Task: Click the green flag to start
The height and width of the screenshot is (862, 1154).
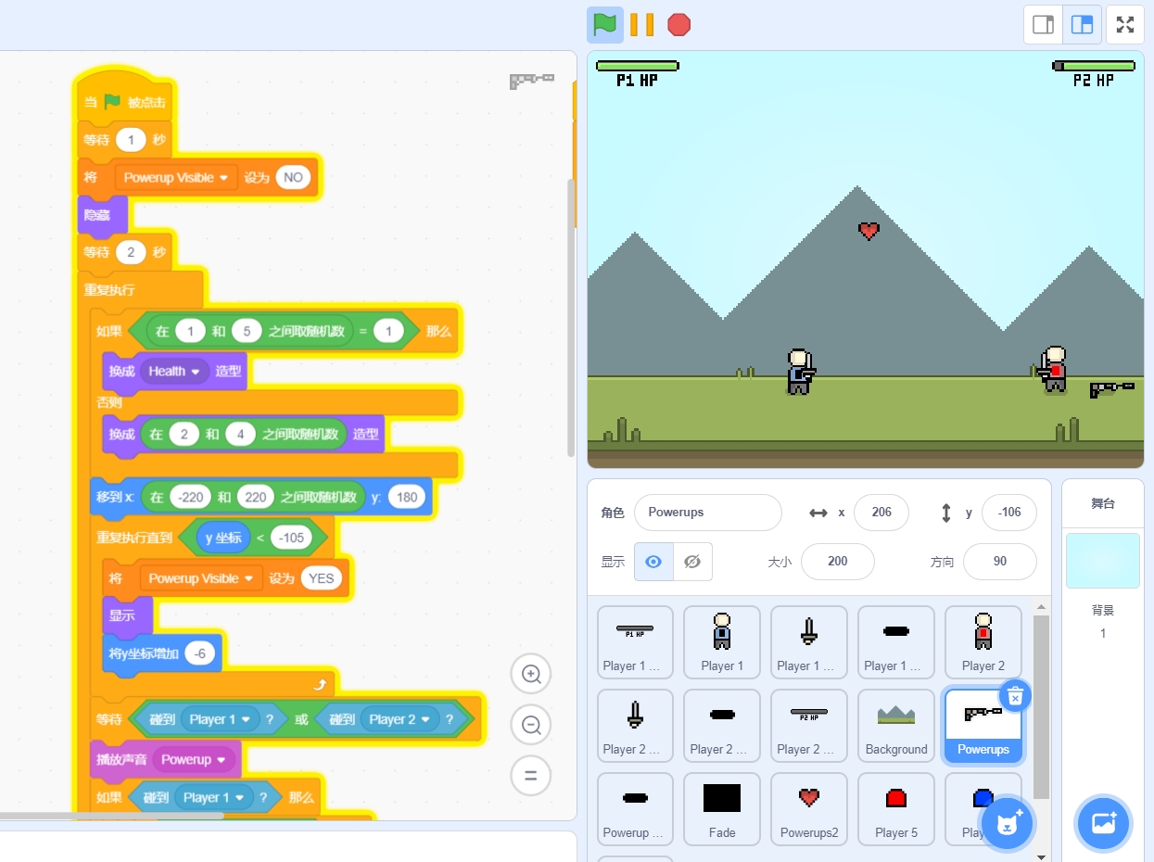Action: [x=605, y=24]
